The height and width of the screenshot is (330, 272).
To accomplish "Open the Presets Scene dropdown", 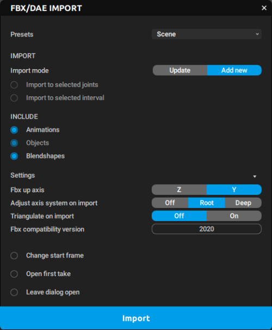I will [x=207, y=34].
